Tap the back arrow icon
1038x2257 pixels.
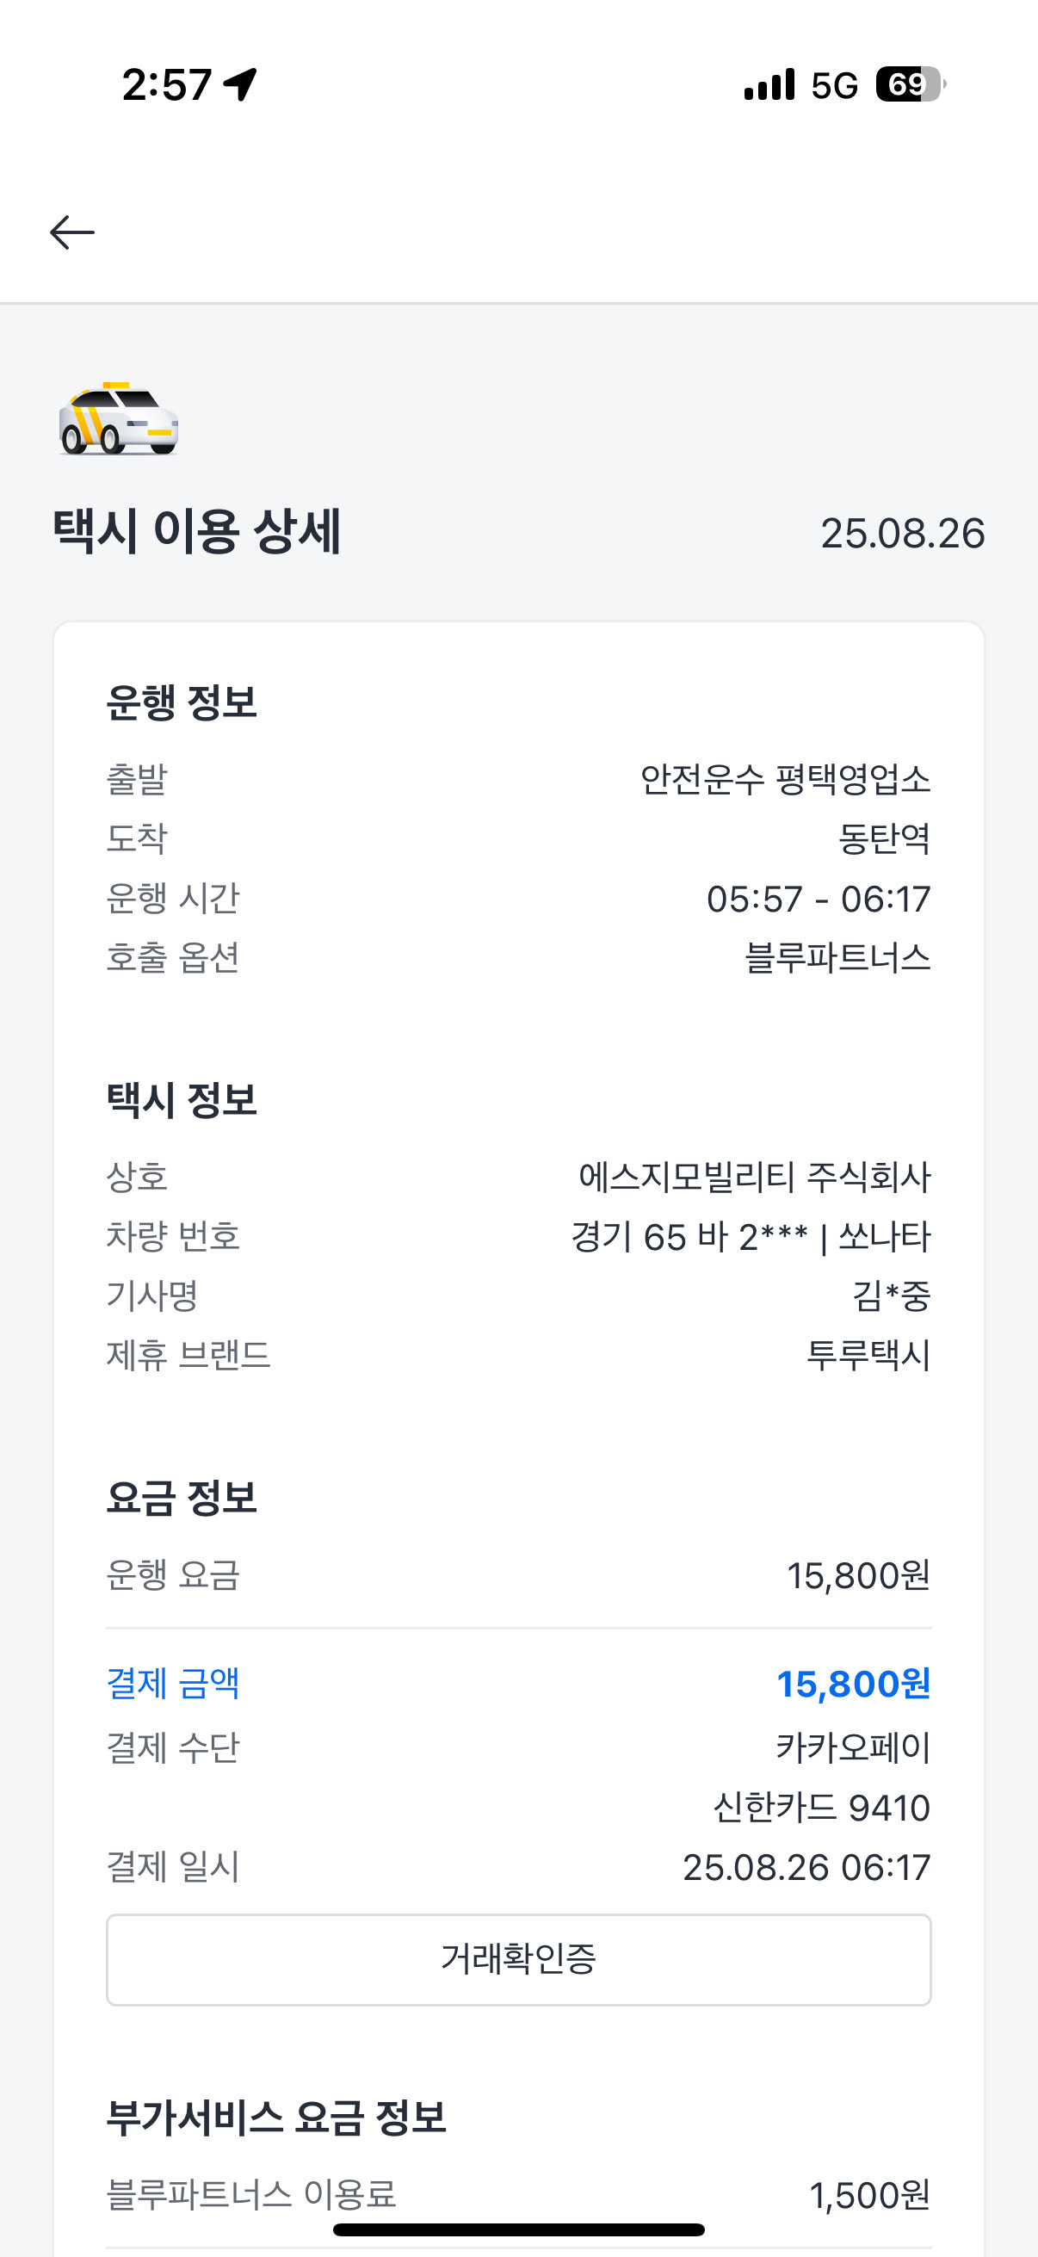click(71, 232)
